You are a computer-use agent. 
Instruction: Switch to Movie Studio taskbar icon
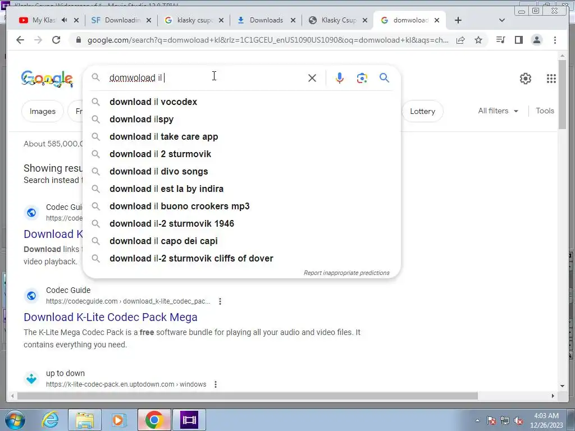click(x=189, y=420)
